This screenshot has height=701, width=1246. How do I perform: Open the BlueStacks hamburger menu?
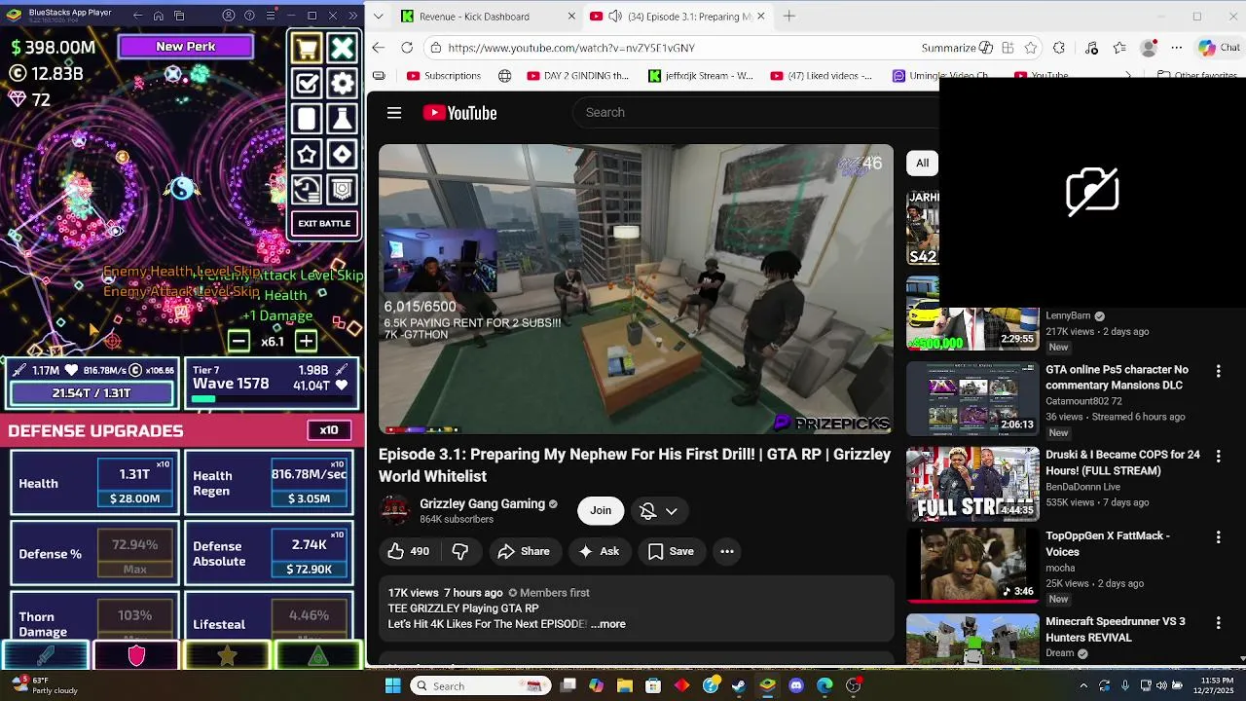tap(270, 16)
